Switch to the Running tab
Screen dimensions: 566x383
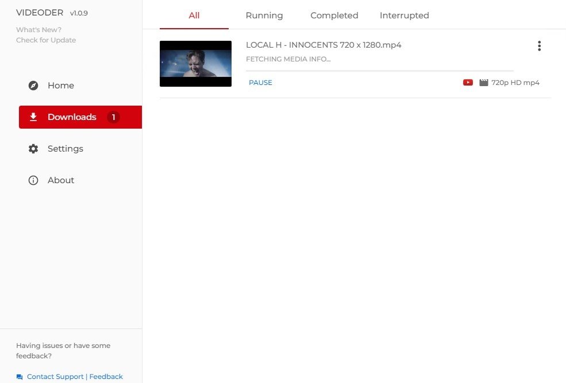tap(264, 16)
